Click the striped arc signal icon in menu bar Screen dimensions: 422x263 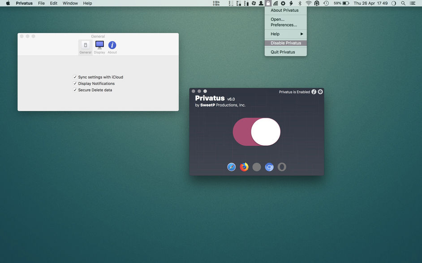pyautogui.click(x=276, y=3)
